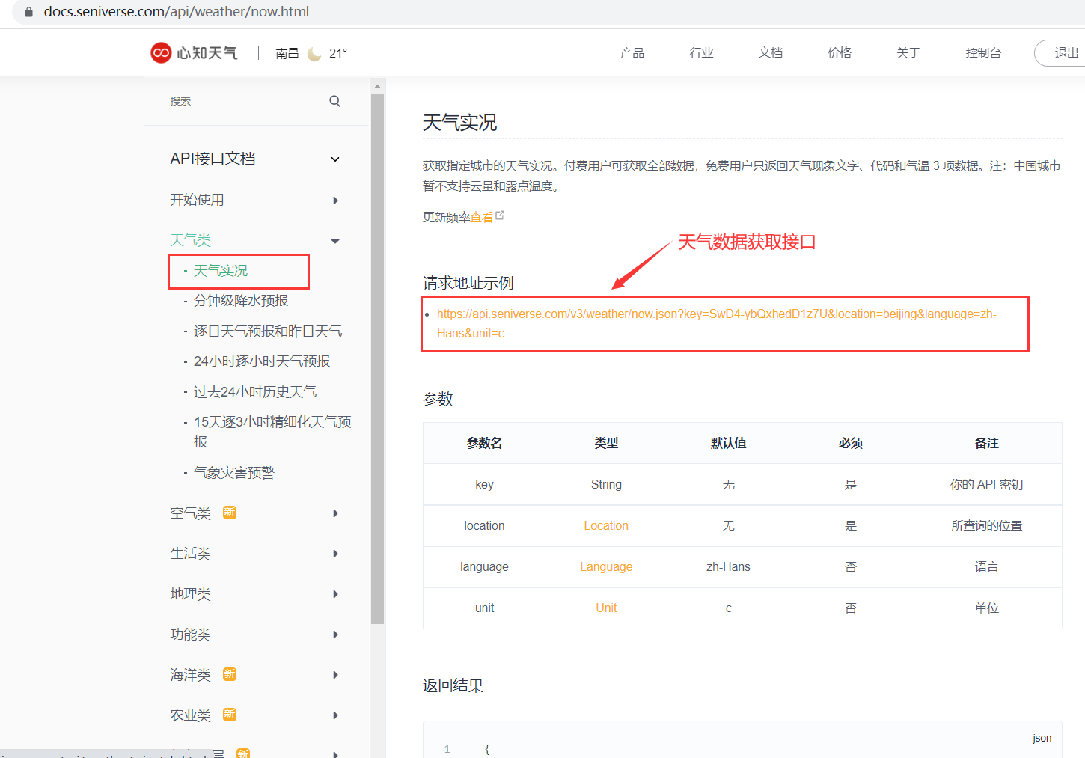
Task: Collapse the API接口文档 section chevron
Action: 335,159
